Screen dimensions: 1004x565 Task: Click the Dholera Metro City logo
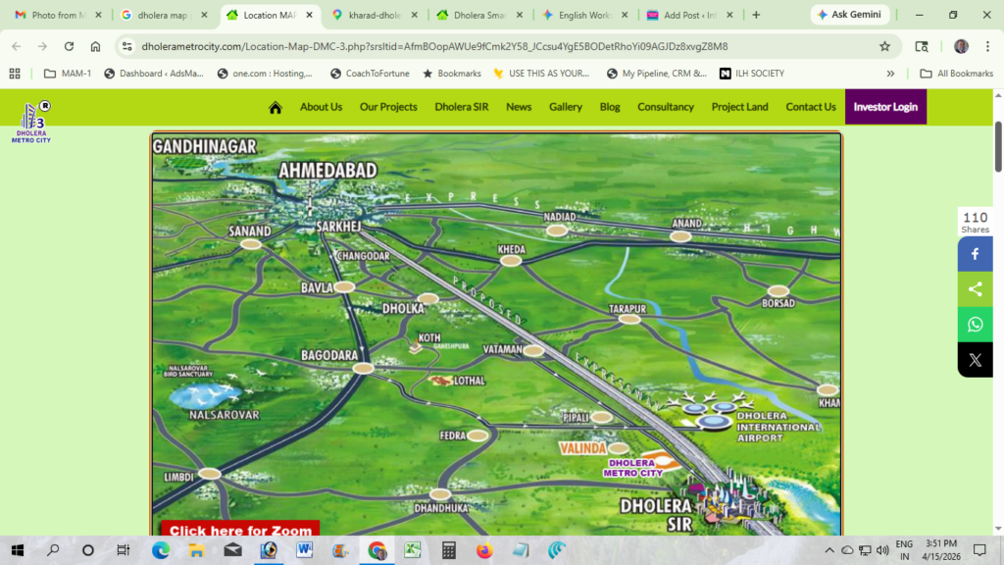click(x=31, y=122)
